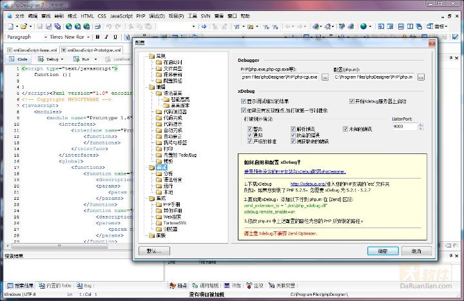
Task: Uncheck the 警告 exception checkbox
Action: [x=250, y=129]
